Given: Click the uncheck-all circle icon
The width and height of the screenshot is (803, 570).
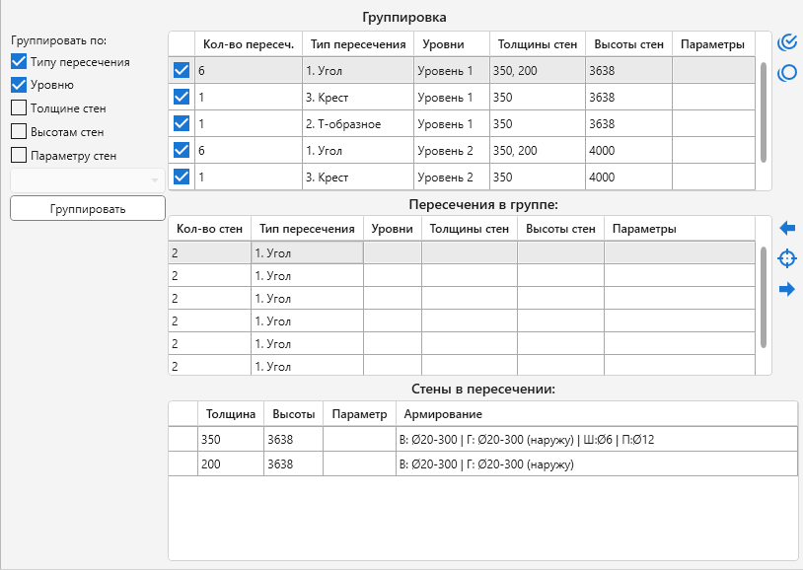Looking at the screenshot, I should point(787,73).
